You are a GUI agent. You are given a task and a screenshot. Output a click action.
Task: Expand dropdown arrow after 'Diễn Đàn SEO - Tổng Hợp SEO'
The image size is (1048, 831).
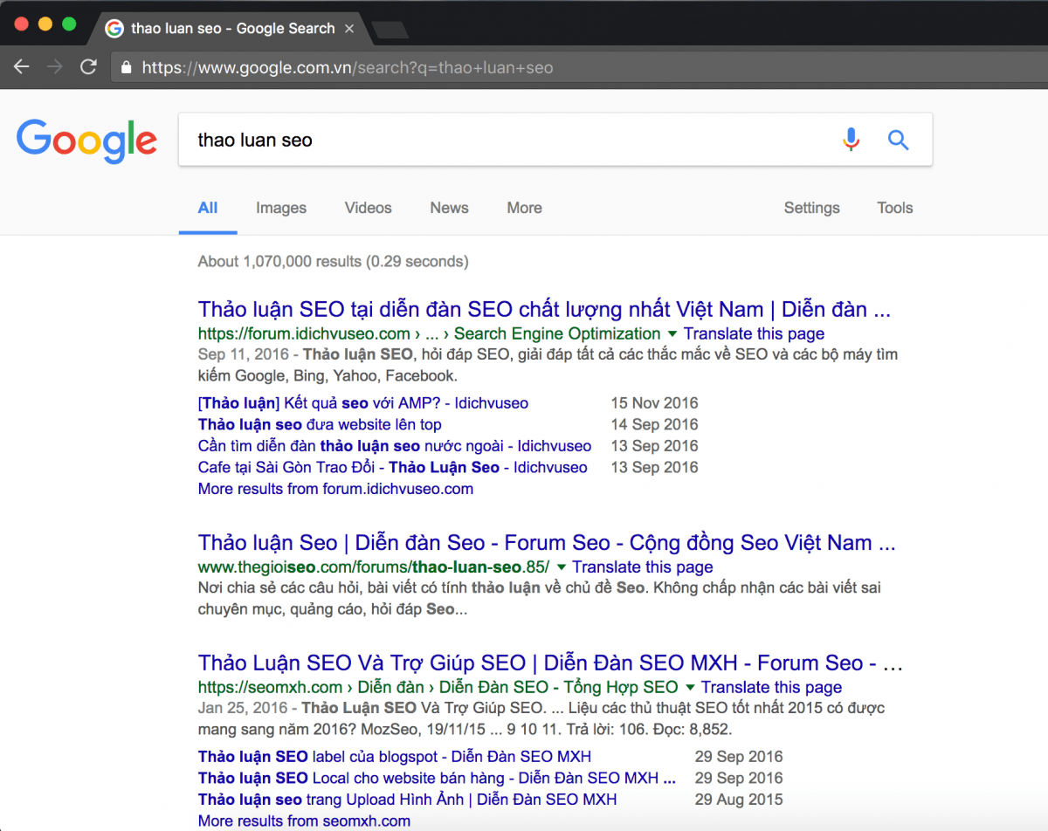click(690, 688)
